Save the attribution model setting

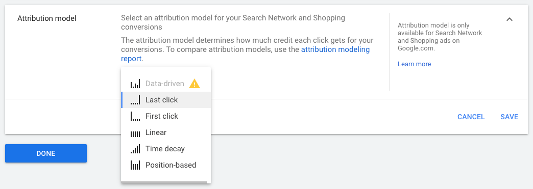(x=509, y=117)
